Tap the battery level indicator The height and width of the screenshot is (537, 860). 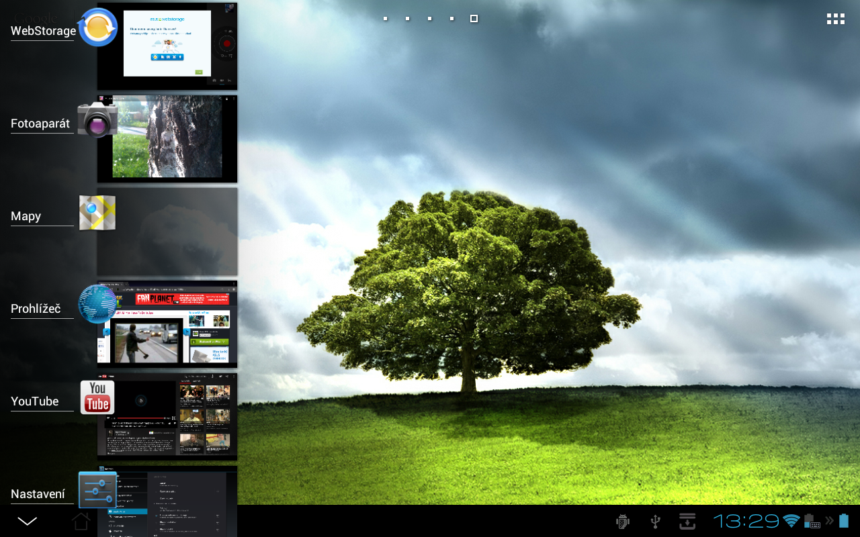(x=844, y=521)
